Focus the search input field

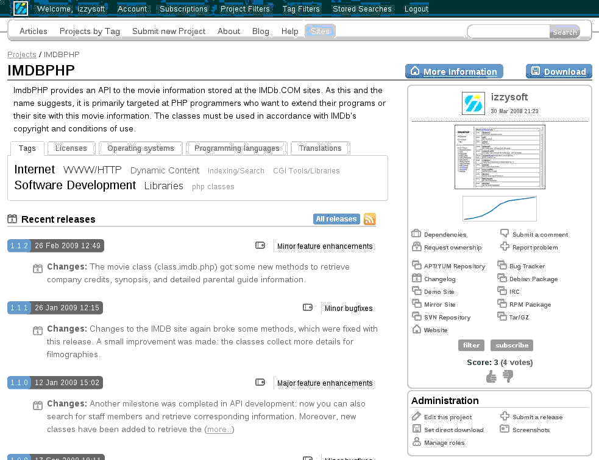[508, 32]
